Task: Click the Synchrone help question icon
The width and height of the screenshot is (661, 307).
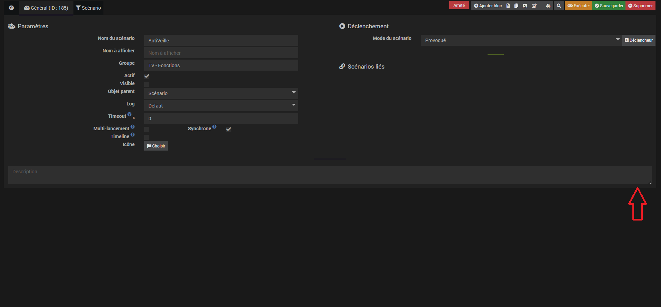Action: tap(214, 127)
